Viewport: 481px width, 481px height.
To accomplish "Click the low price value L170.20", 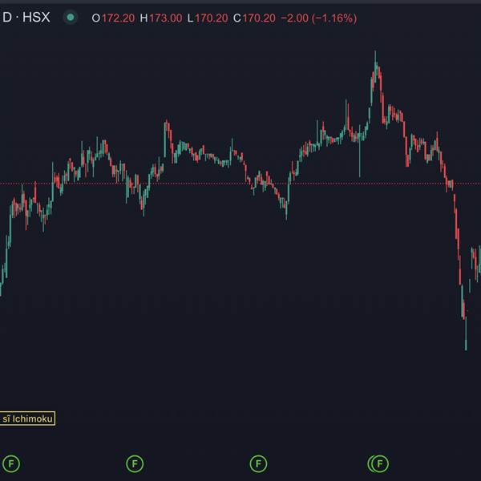I will click(x=208, y=18).
